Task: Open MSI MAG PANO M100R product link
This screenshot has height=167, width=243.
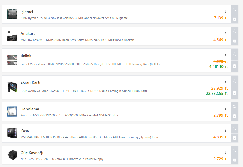Action: click(89, 137)
